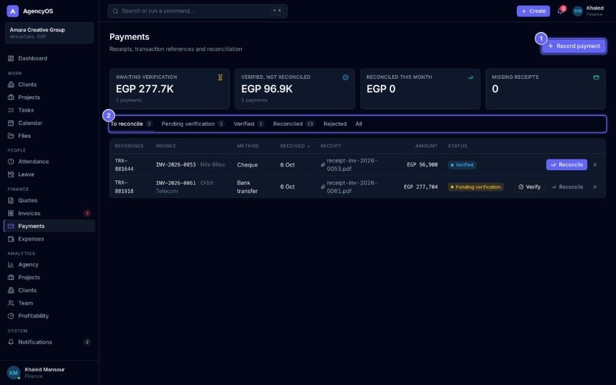The height and width of the screenshot is (385, 616).
Task: Open the Amara Creative Group workspace switcher
Action: (x=49, y=32)
